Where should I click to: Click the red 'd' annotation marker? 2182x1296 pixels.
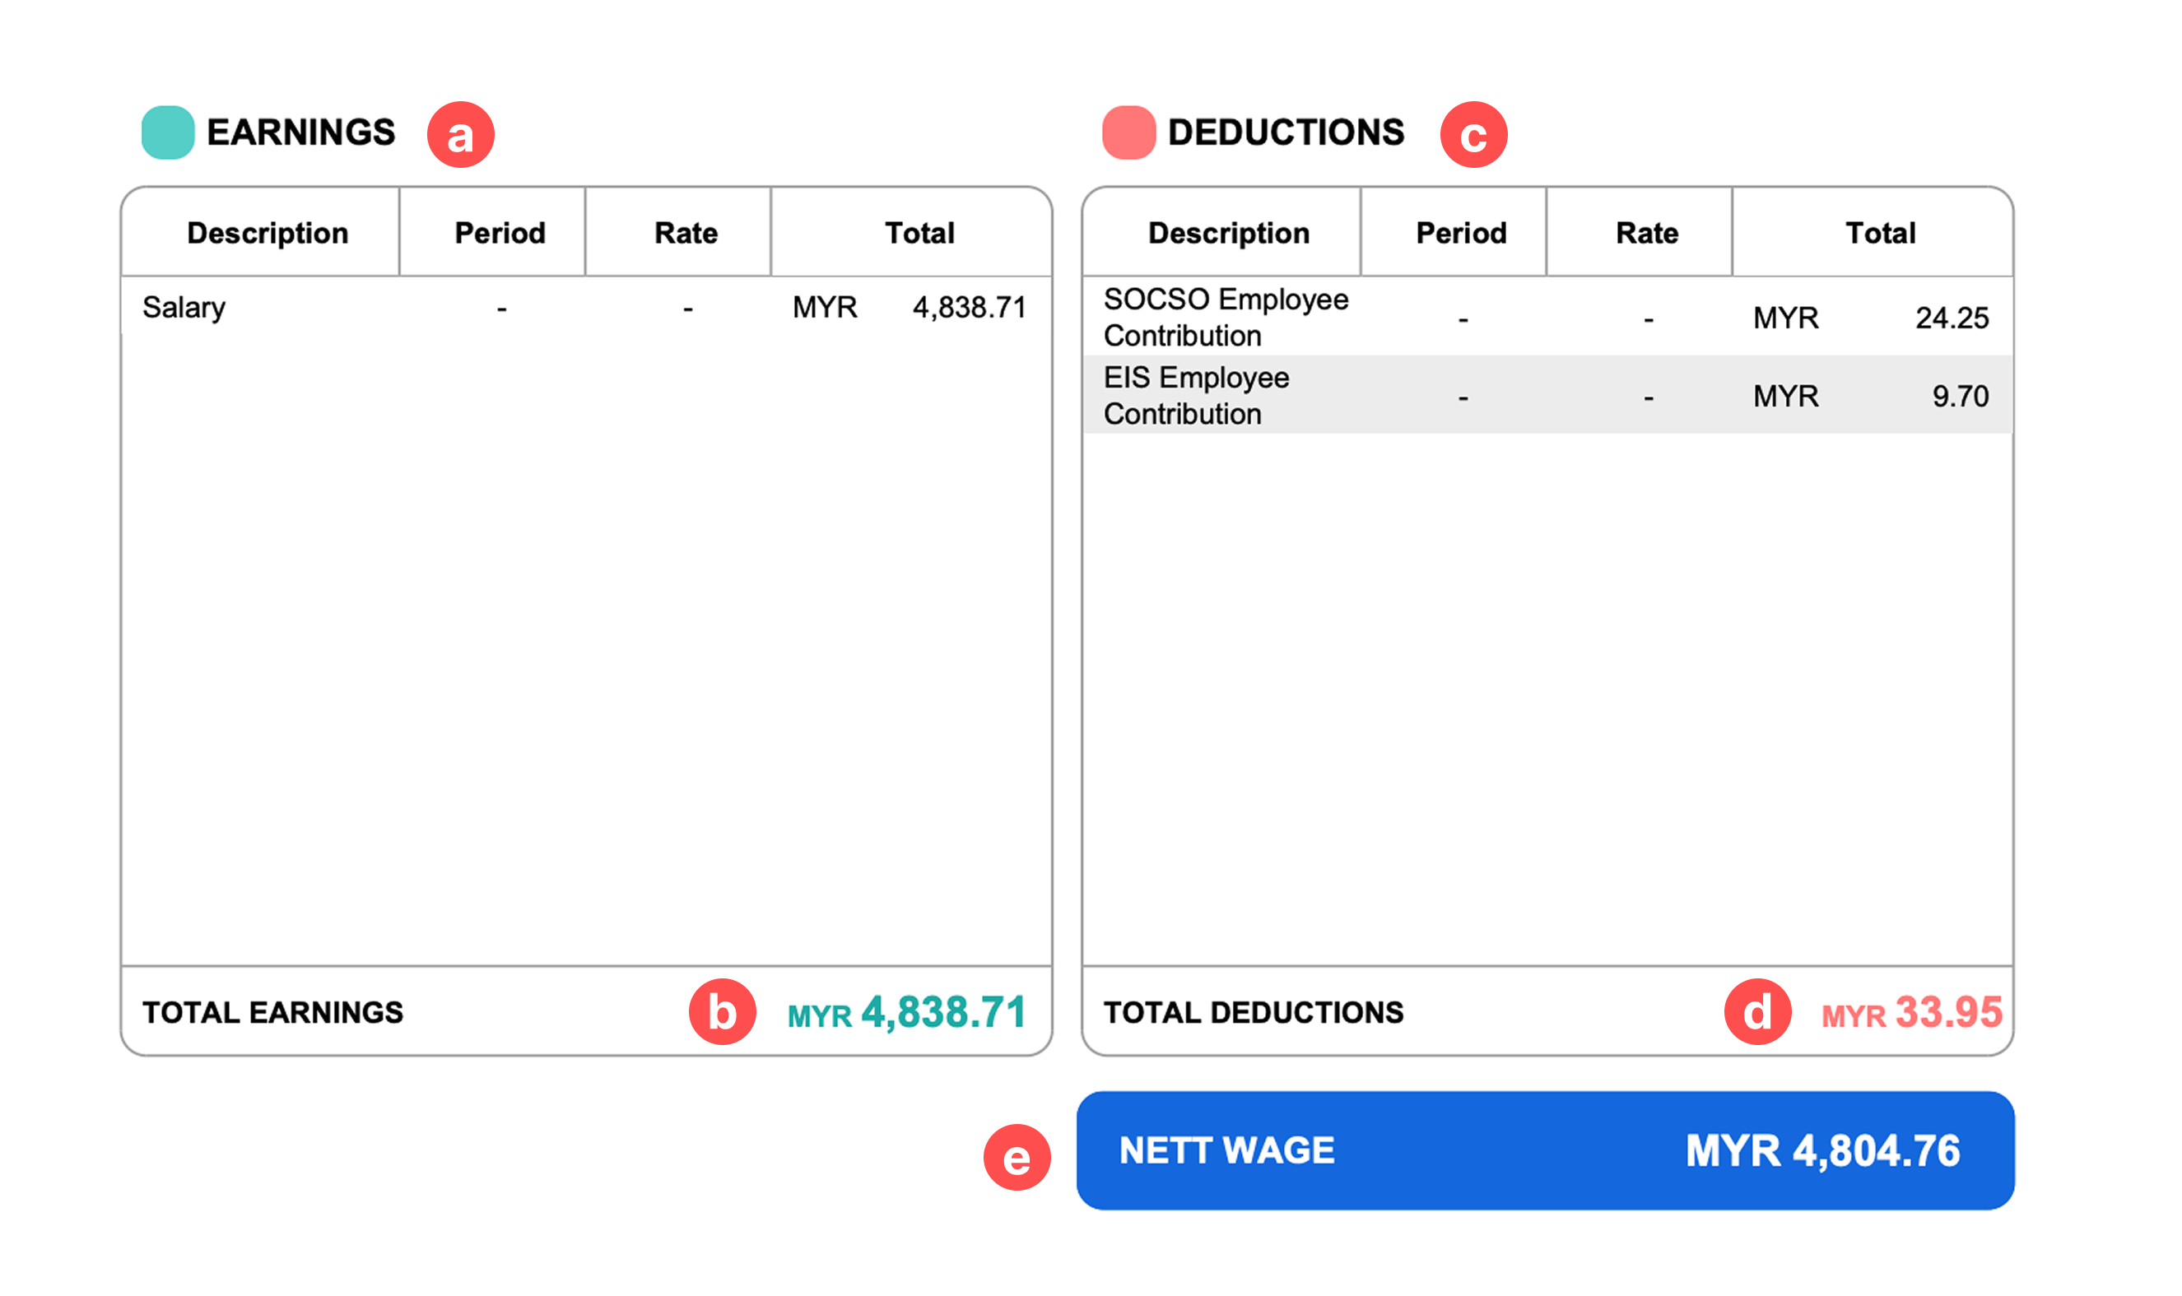1756,1011
